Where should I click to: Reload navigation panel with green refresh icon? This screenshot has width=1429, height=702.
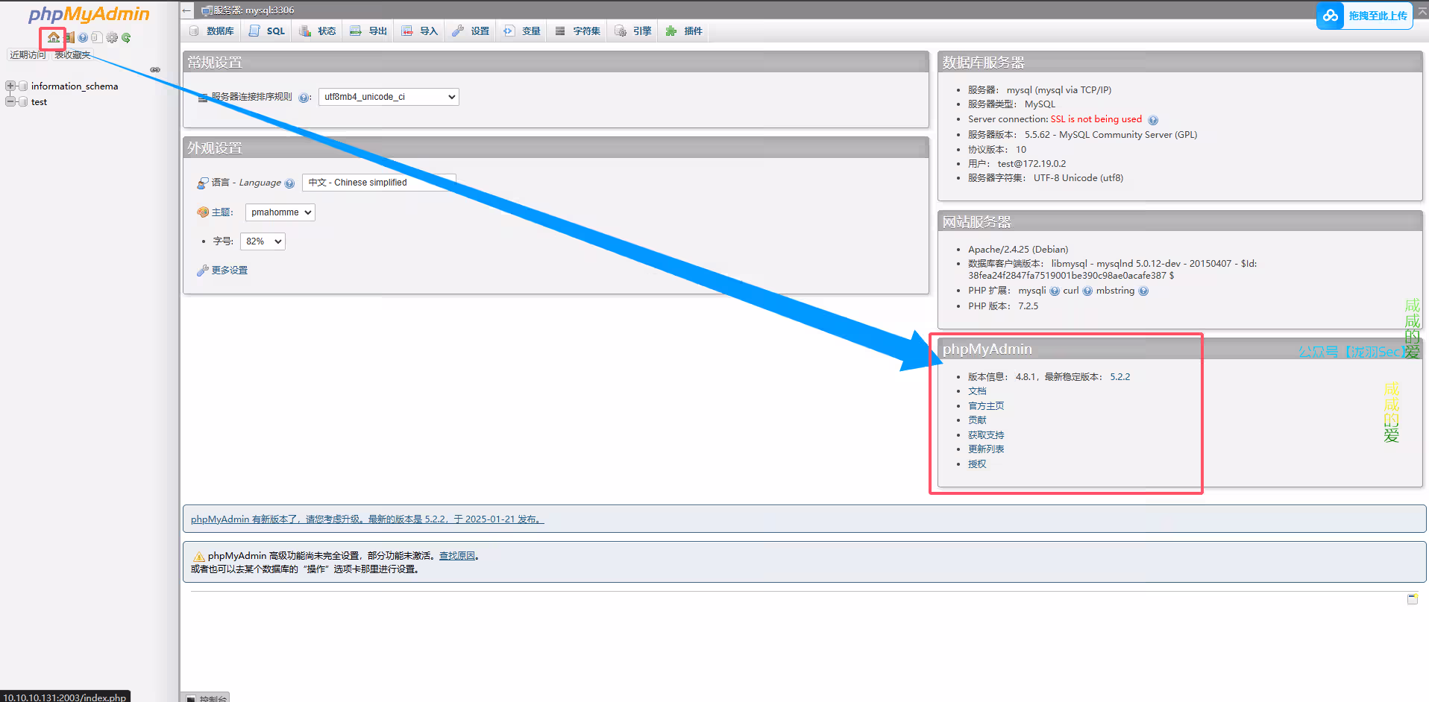coord(126,37)
